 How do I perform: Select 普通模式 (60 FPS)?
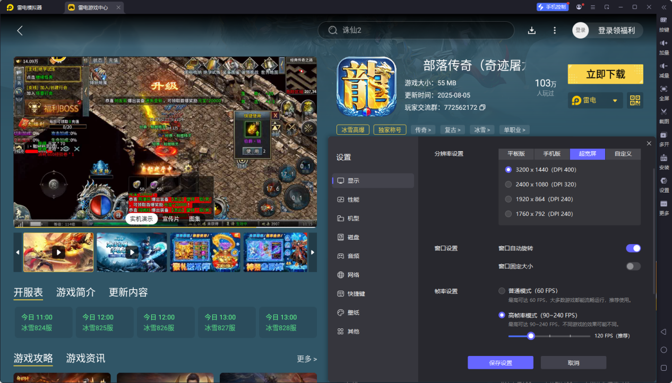[502, 291]
